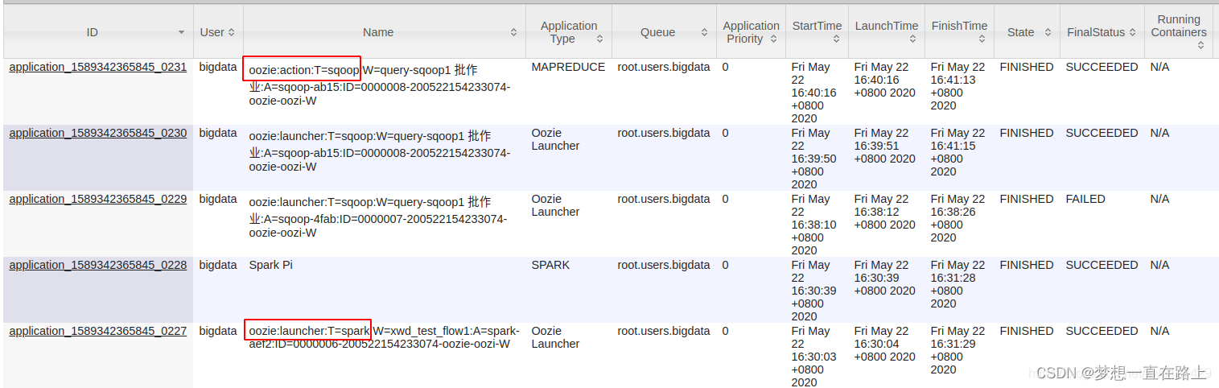Viewport: 1219px width, 388px height.
Task: Sort by the ID column arrow
Action: tap(181, 32)
